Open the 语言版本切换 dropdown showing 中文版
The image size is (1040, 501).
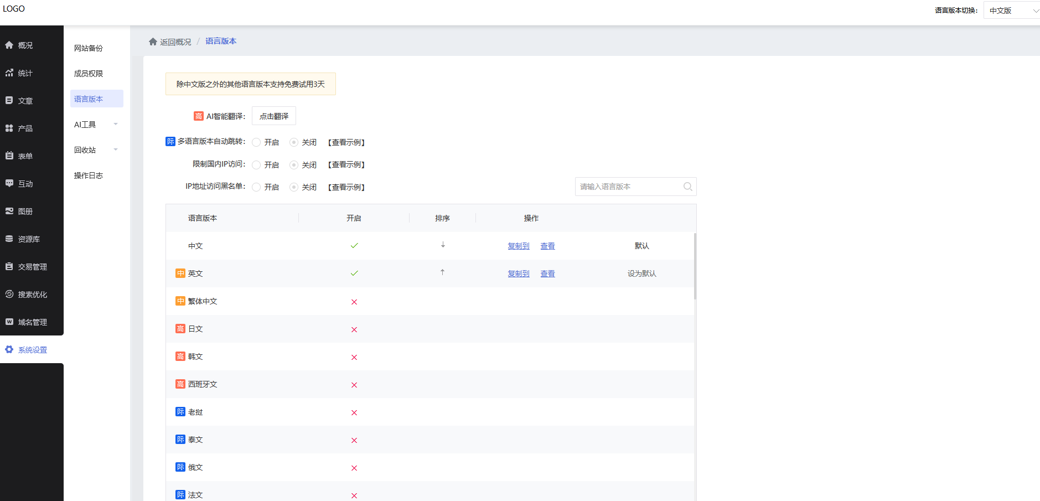[1012, 11]
